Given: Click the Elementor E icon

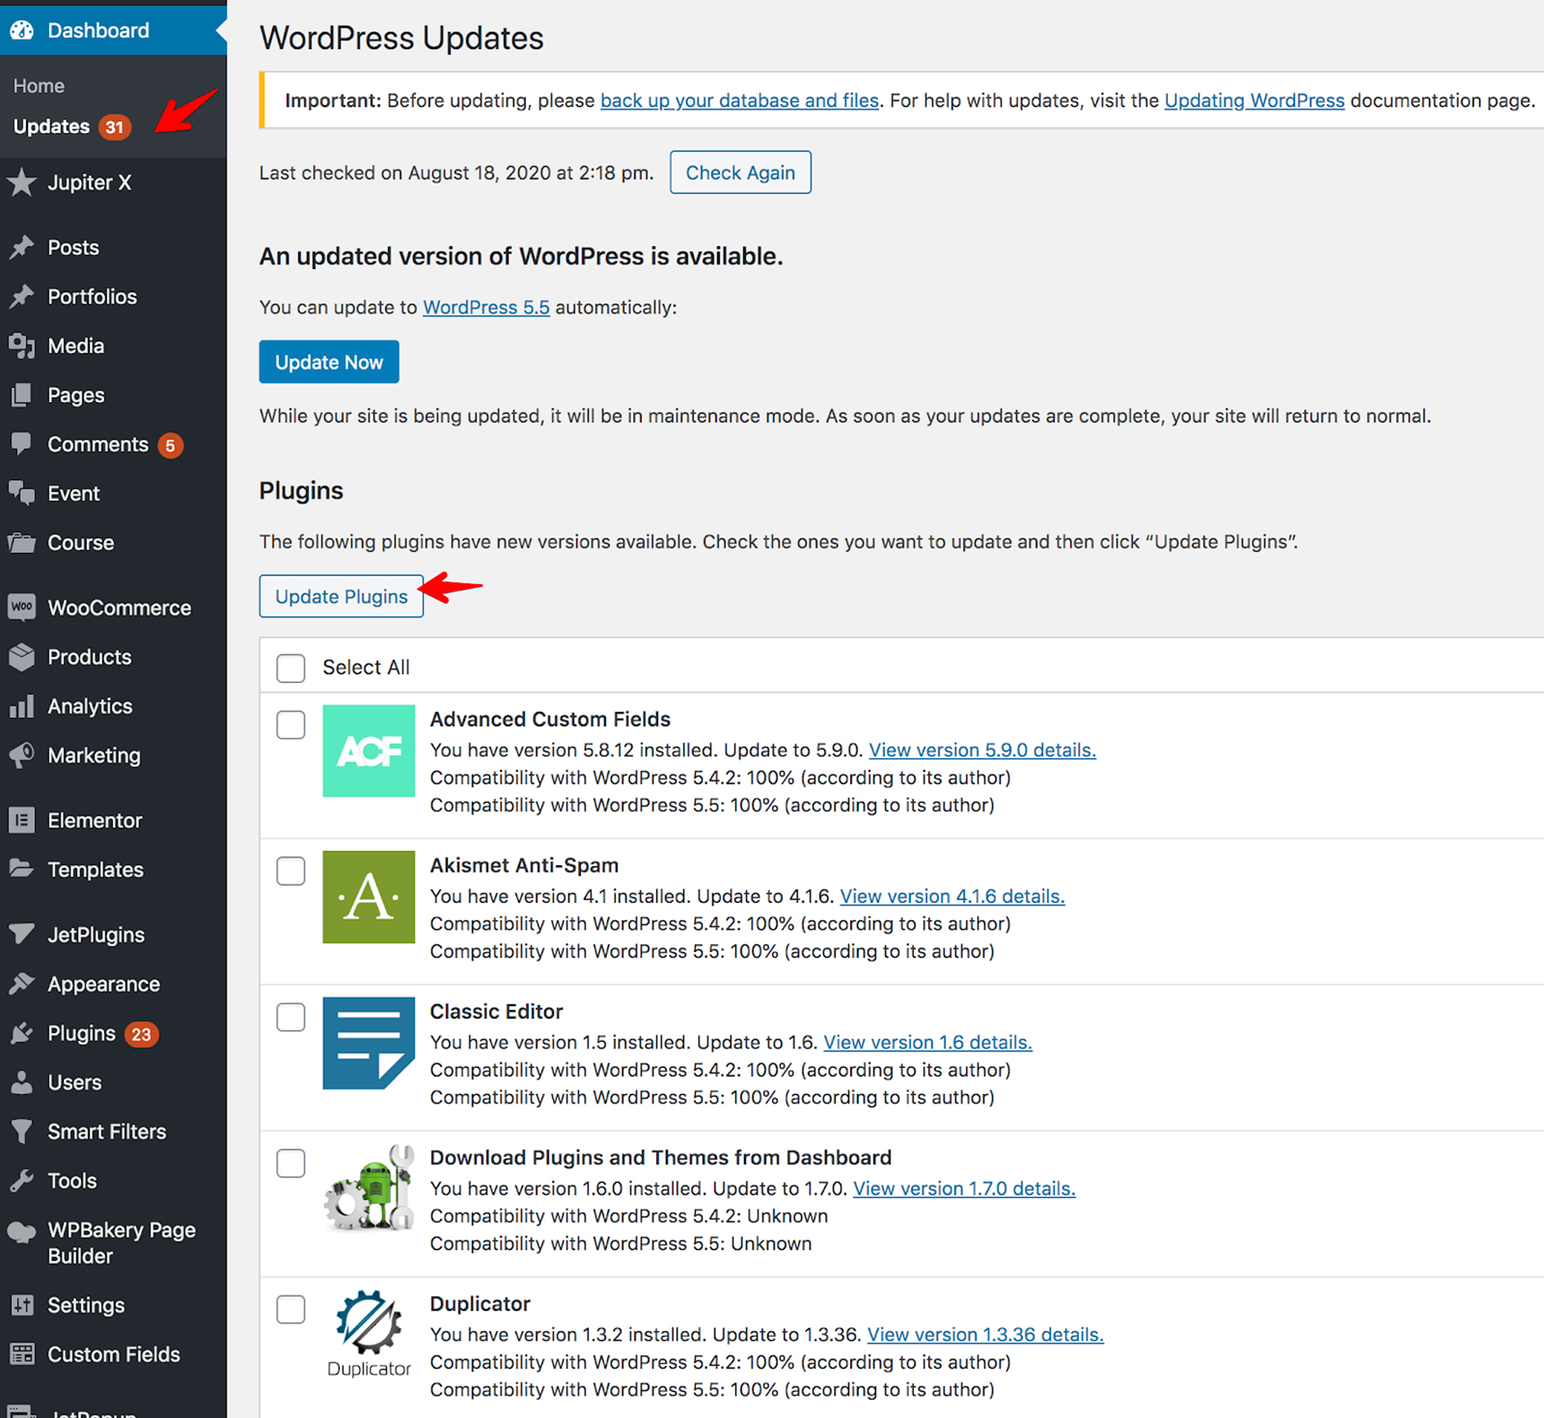Looking at the screenshot, I should tap(22, 820).
